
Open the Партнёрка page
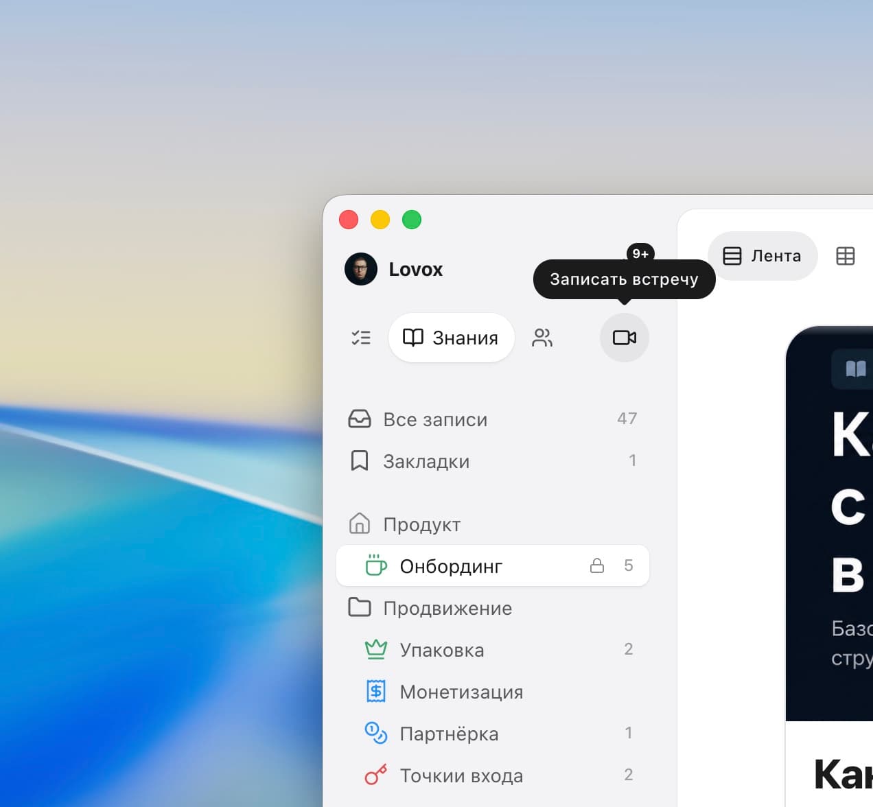493,734
